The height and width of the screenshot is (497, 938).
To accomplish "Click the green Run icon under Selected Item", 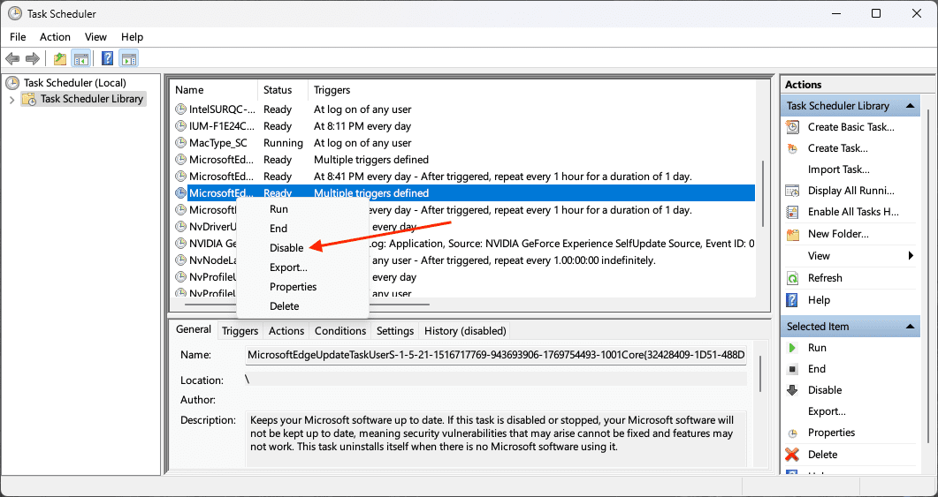I will [x=793, y=348].
